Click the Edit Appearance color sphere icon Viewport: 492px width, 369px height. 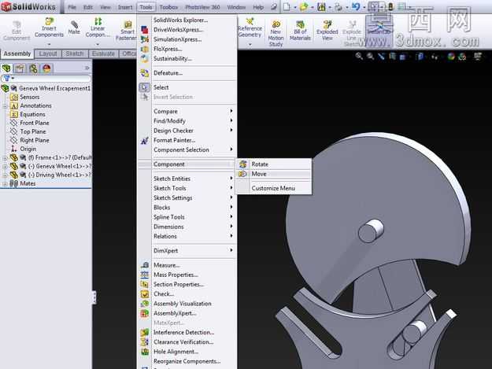(451, 57)
